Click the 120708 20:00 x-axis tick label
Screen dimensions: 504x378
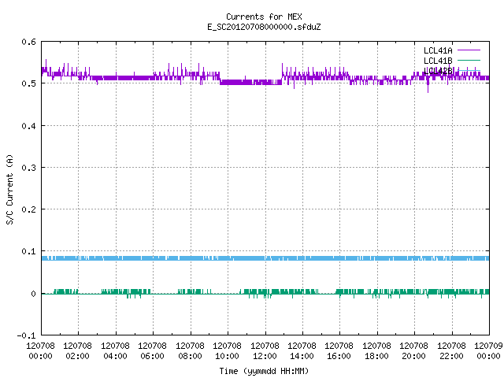tap(414, 351)
